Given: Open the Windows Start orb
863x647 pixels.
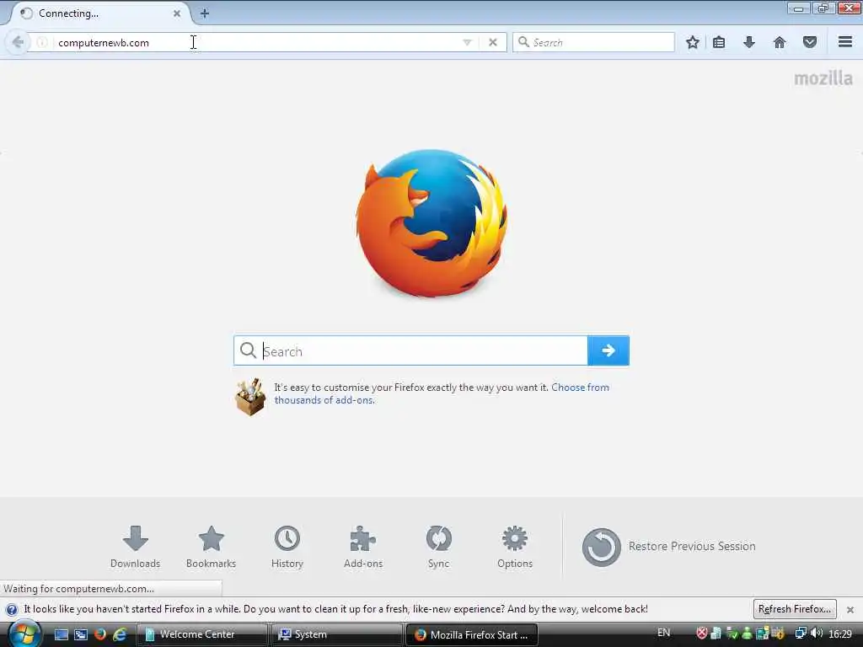Looking at the screenshot, I should pos(24,634).
